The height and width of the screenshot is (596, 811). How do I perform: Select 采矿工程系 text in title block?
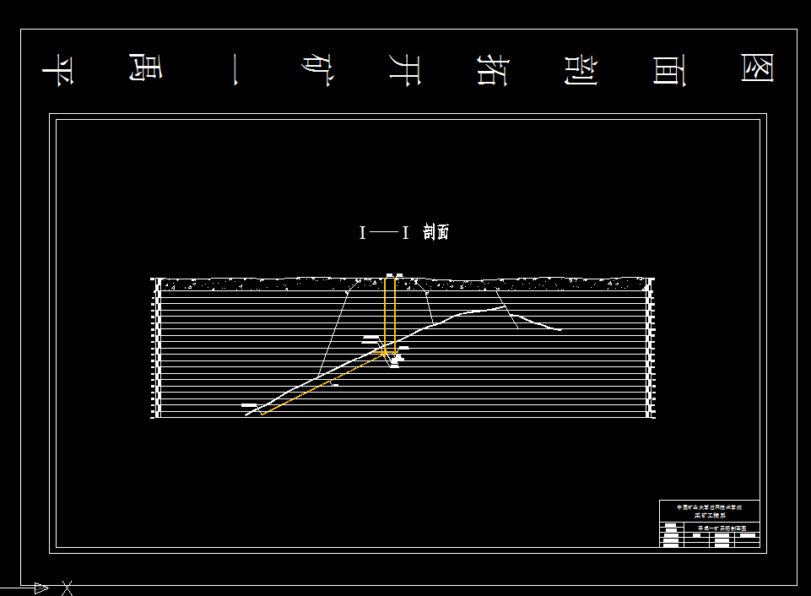pyautogui.click(x=710, y=515)
